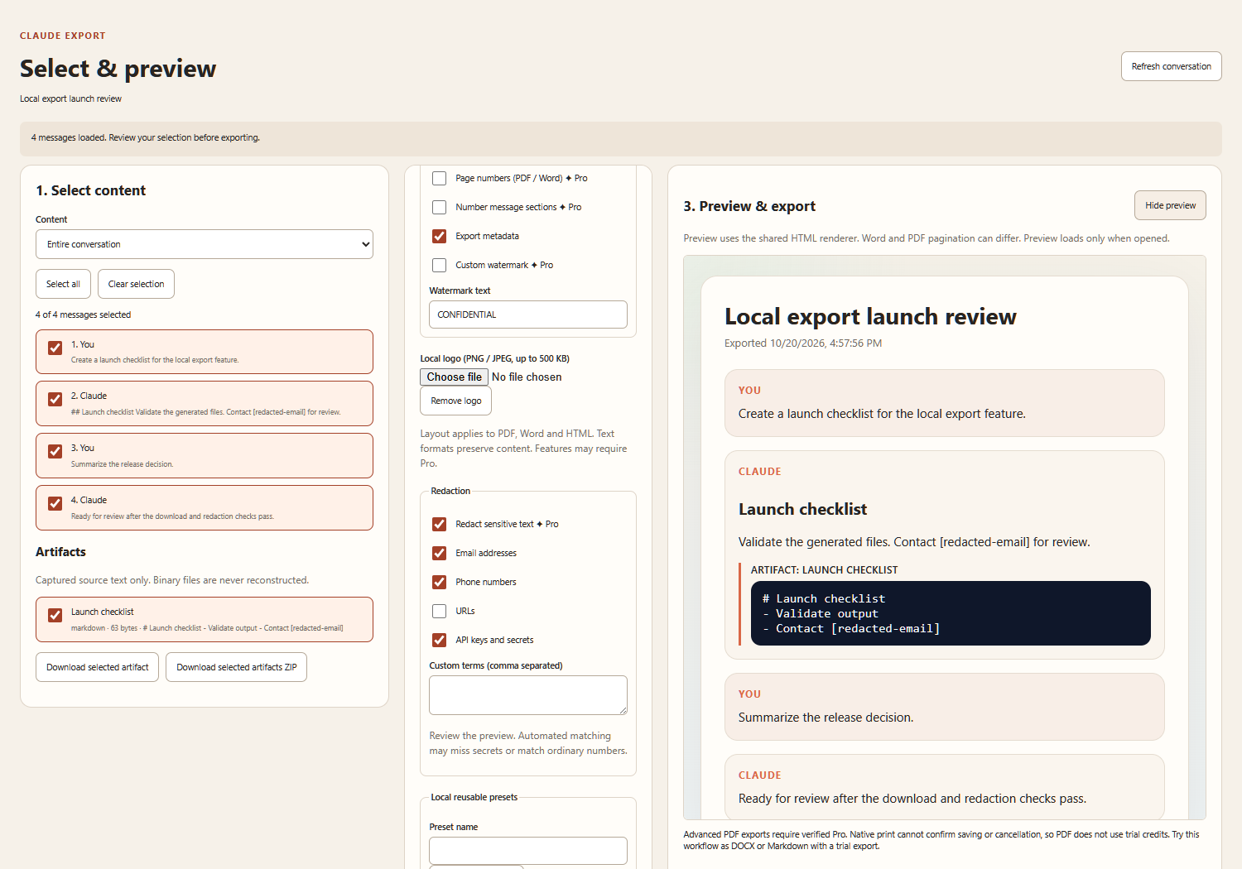Enable Number message sections checkbox
Viewport: 1242px width, 869px height.
point(440,207)
